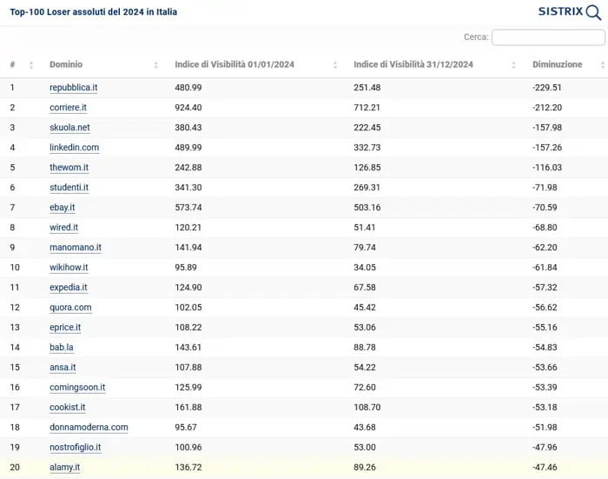Select the value 712.21 in corriere.it row

367,108
